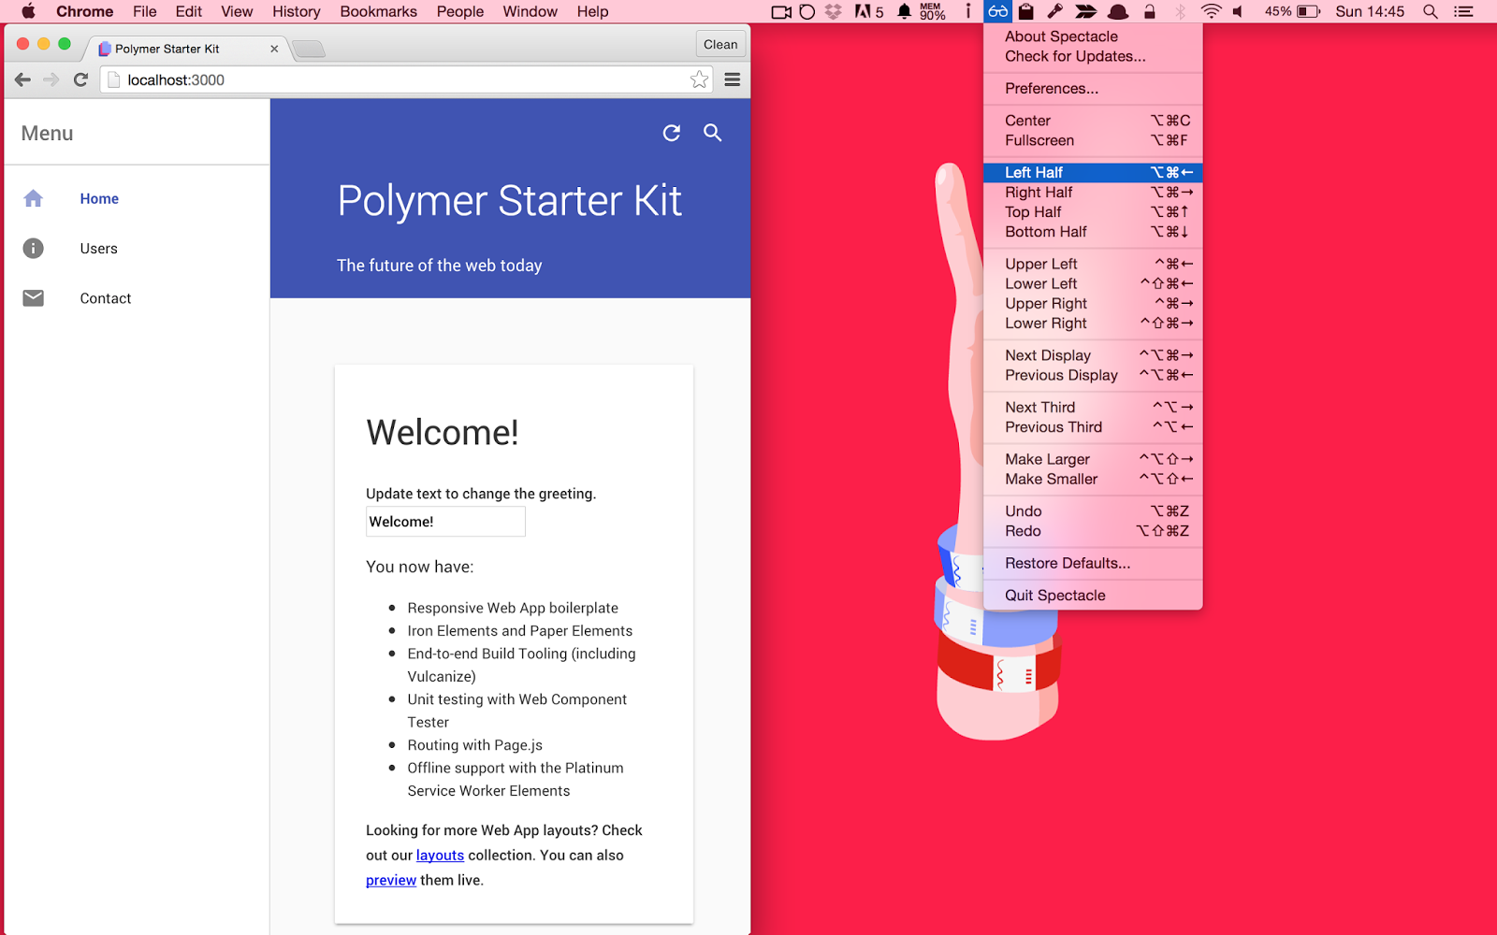Go to Contact in the drawer menu
1497x935 pixels.
click(x=106, y=298)
